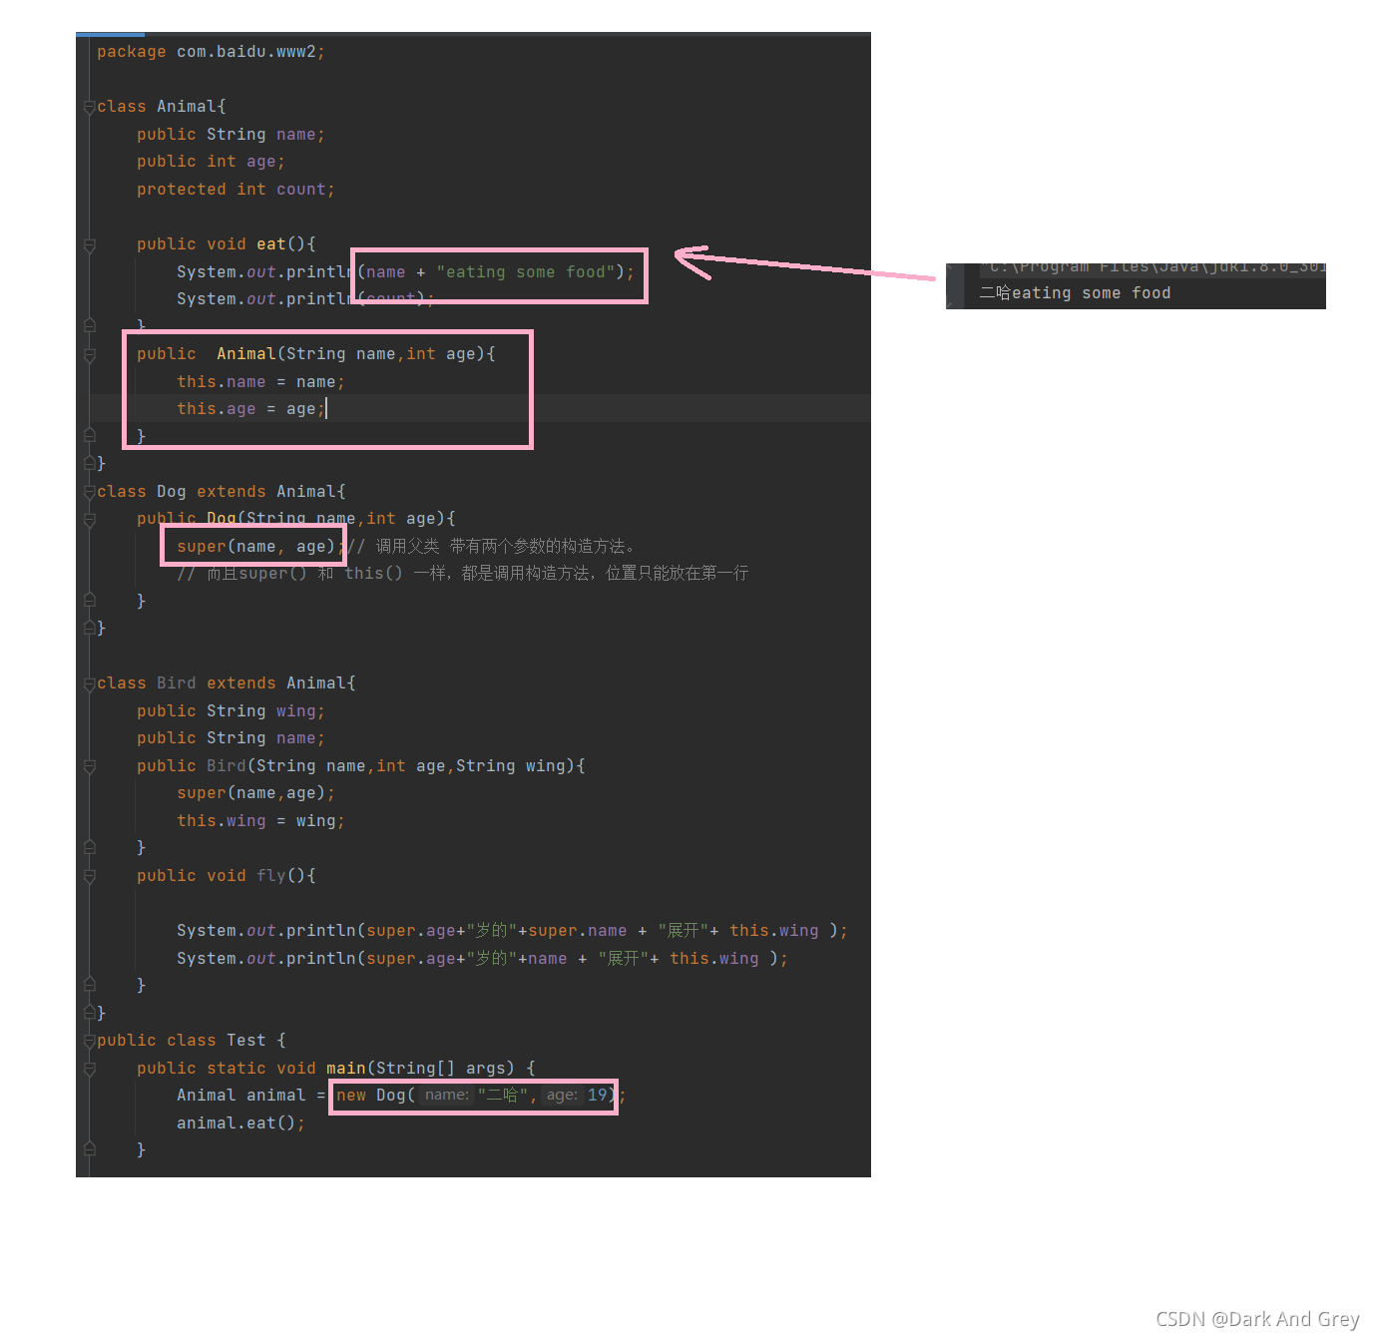
Task: Click fold end marker closing the fly() method
Action: pyautogui.click(x=89, y=986)
